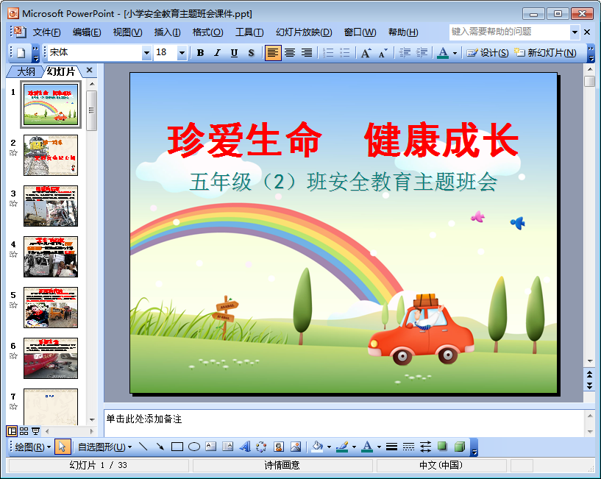Image resolution: width=601 pixels, height=479 pixels.
Task: Open the font size 18 dropdown
Action: [x=182, y=52]
